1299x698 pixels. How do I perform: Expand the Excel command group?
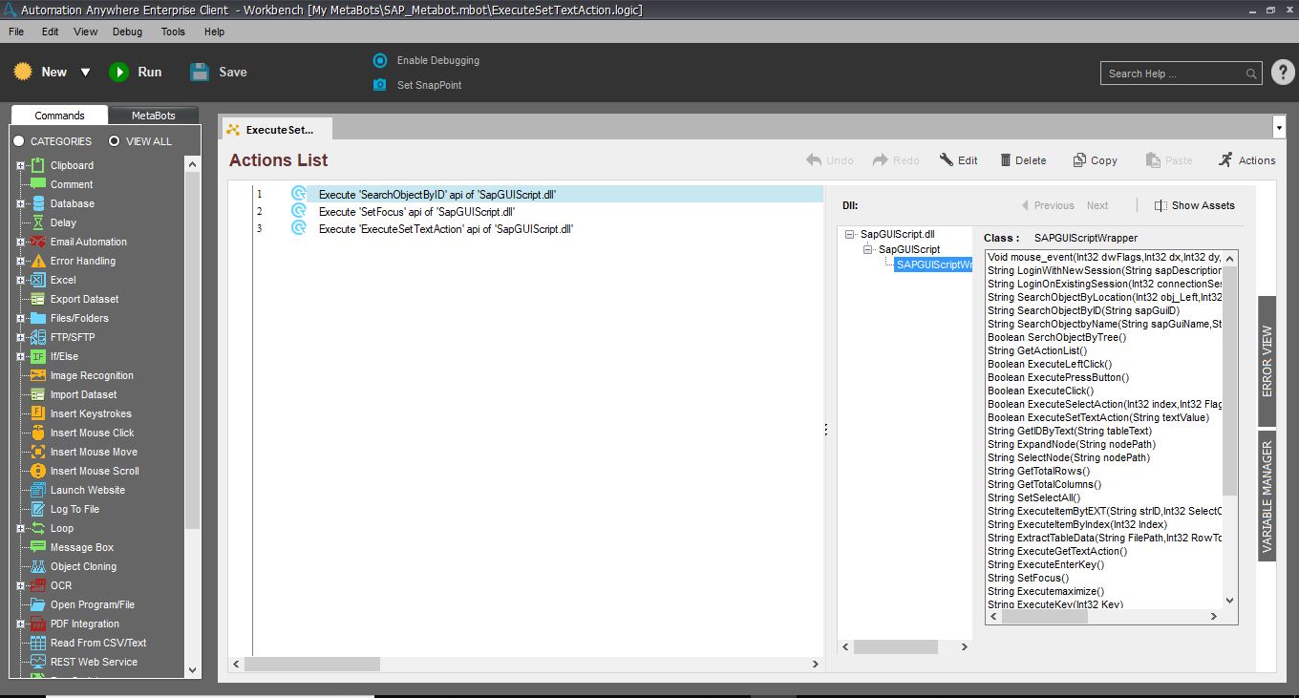[20, 280]
